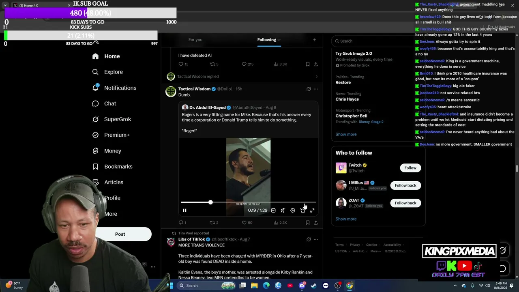Bookmark the 'I have defeated AI' post
This screenshot has width=519, height=292.
(x=308, y=64)
